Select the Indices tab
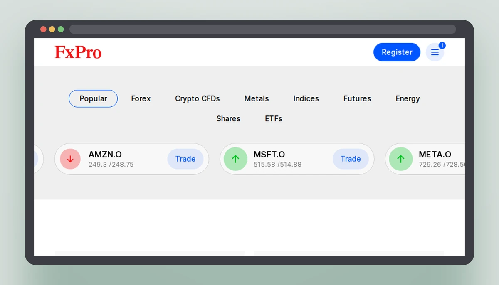The image size is (499, 285). [x=306, y=98]
